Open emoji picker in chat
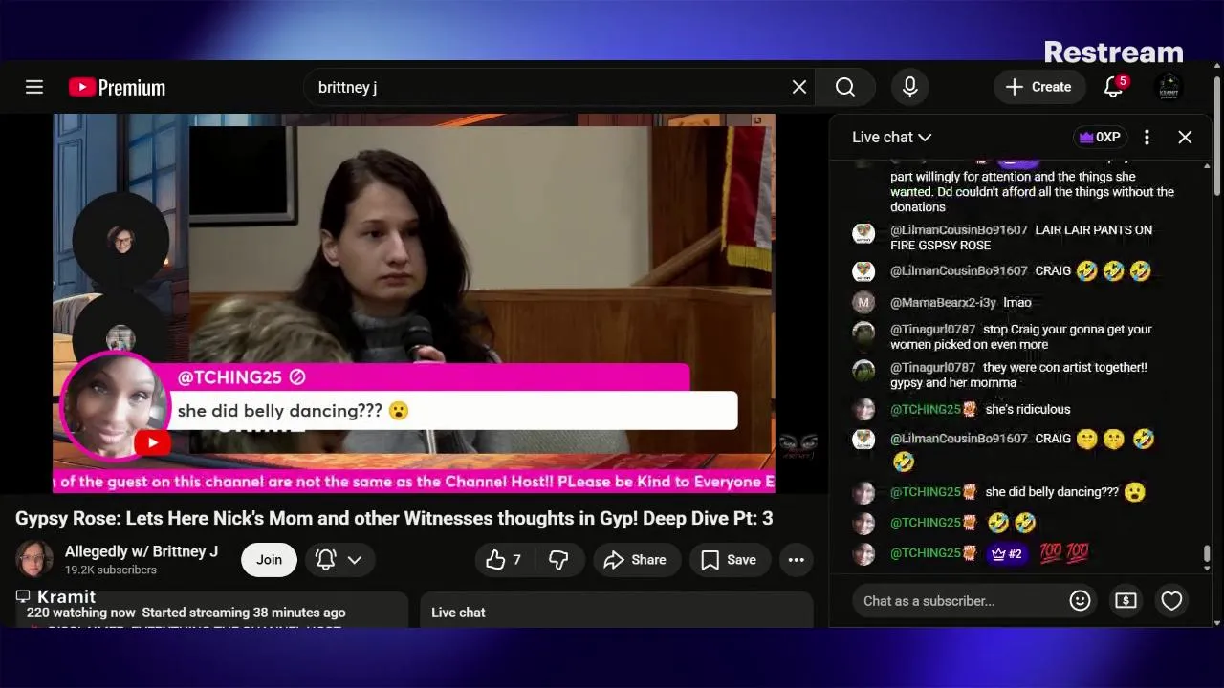The image size is (1224, 688). point(1080,601)
